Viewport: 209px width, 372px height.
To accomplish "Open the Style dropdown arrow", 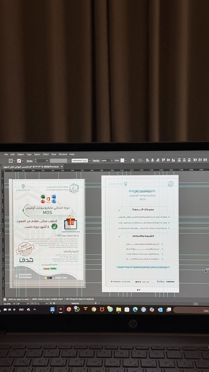I will (x=126, y=160).
